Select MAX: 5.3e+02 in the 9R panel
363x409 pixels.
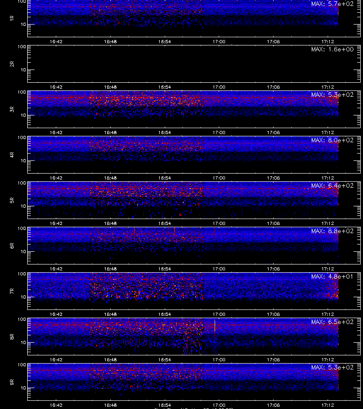coord(332,367)
